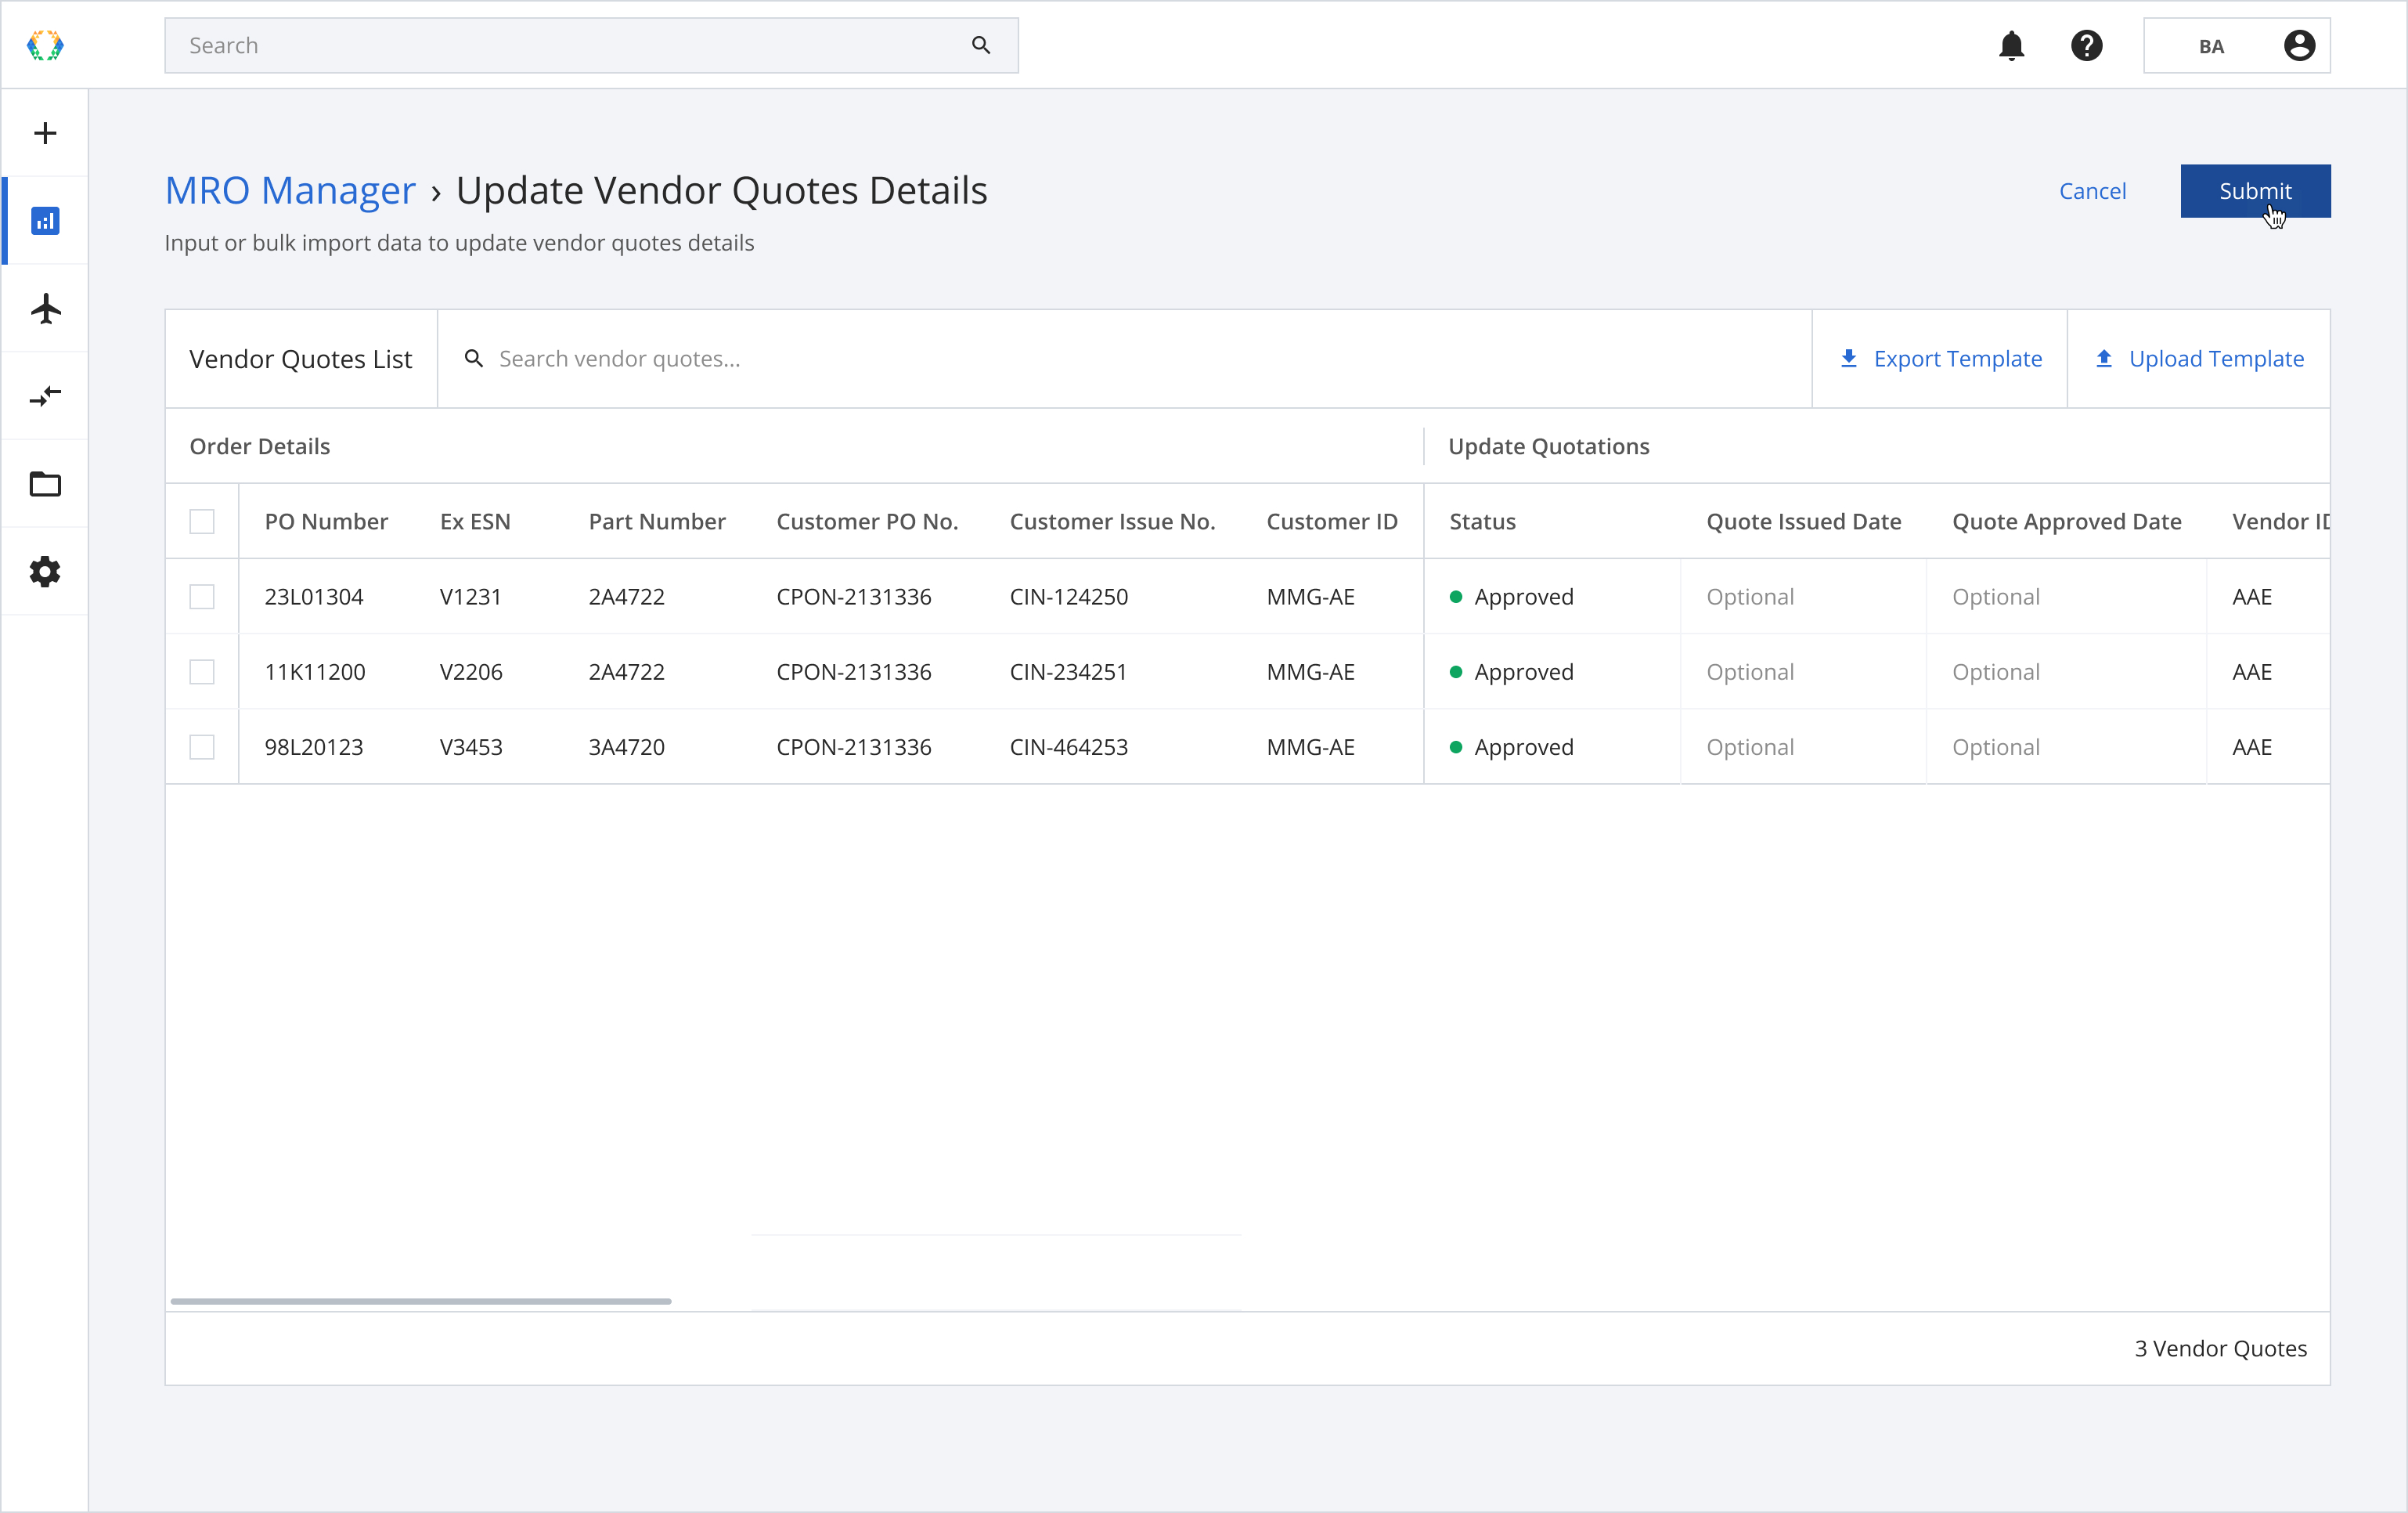The height and width of the screenshot is (1513, 2408).
Task: Click the magnifier icon in the top search bar
Action: 981,45
